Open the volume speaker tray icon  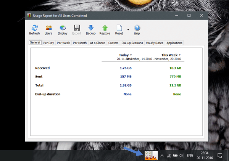click(181, 156)
